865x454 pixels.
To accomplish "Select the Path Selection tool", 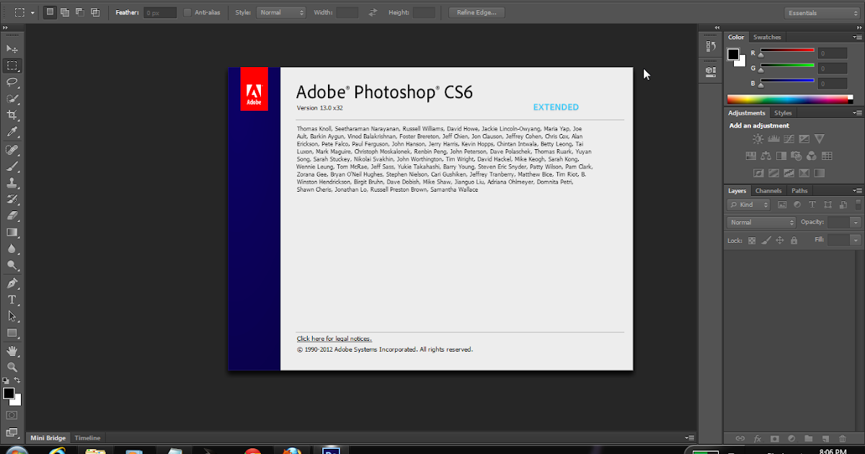I will click(x=12, y=316).
